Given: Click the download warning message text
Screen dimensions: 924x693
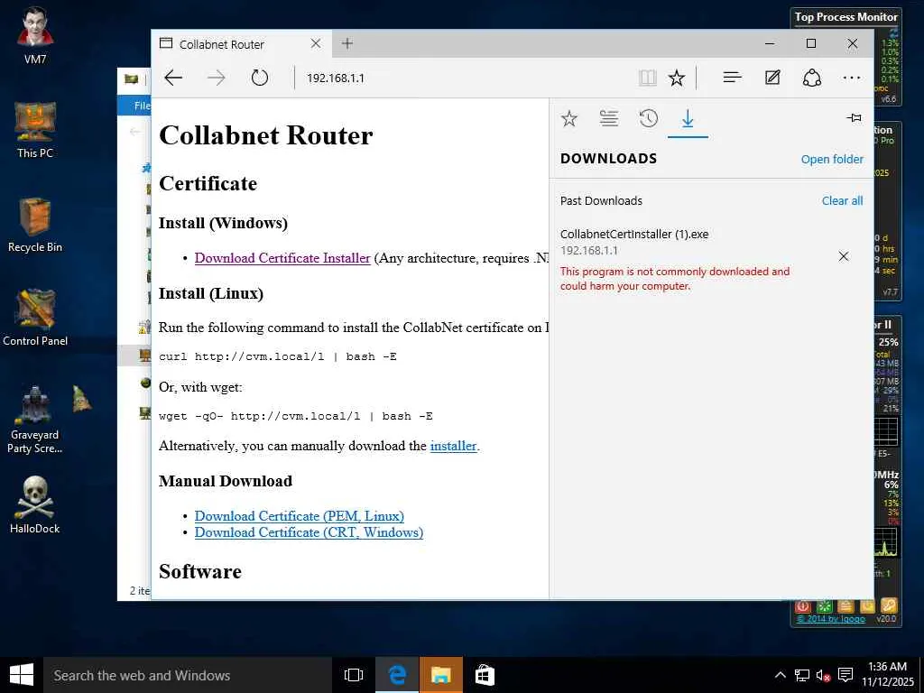Looking at the screenshot, I should (x=675, y=279).
